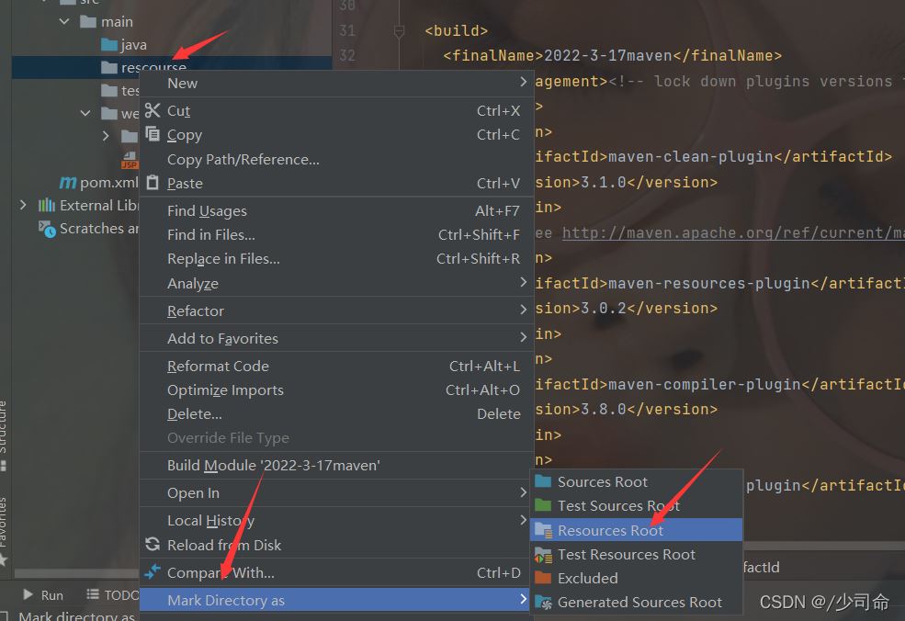Click the finalName line in editor
The height and width of the screenshot is (621, 905).
[613, 55]
